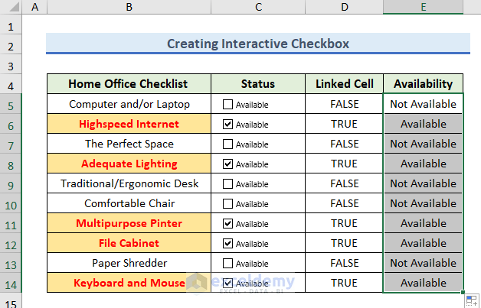Open the Auto Fill Options button
Screen dimensions: 481x308
472,300
